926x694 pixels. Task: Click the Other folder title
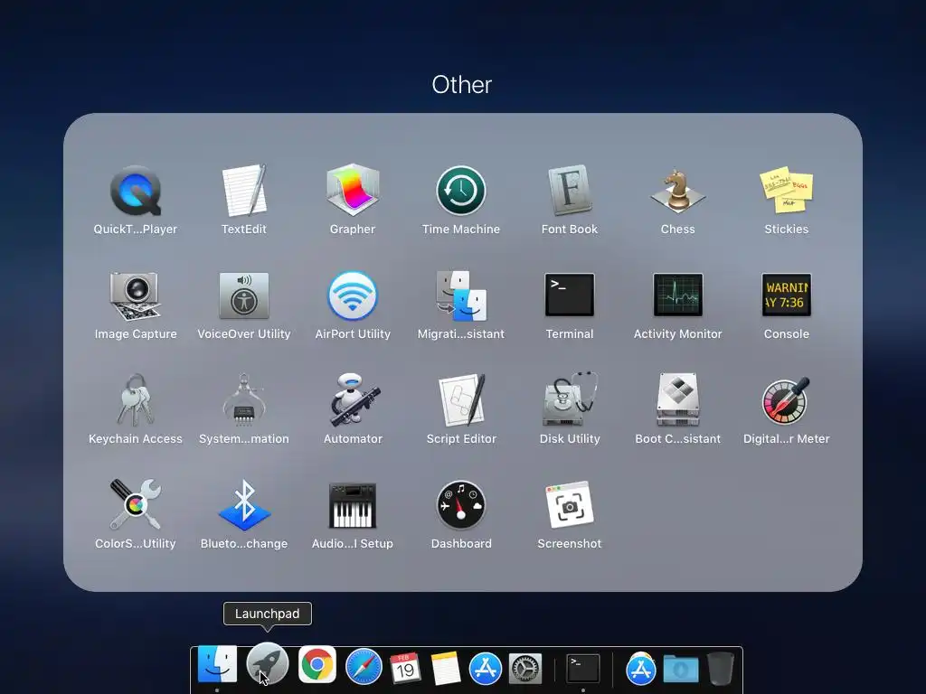point(462,85)
